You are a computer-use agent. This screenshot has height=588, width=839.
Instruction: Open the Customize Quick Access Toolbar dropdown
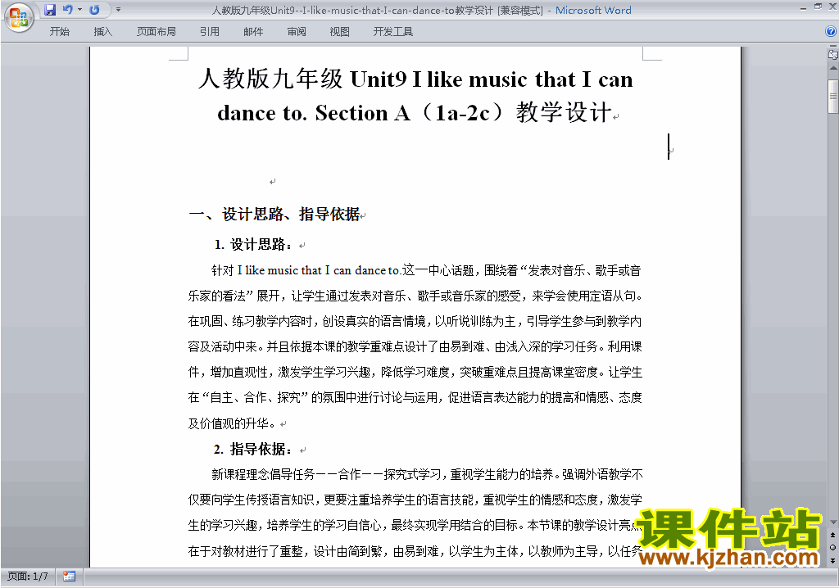[118, 10]
